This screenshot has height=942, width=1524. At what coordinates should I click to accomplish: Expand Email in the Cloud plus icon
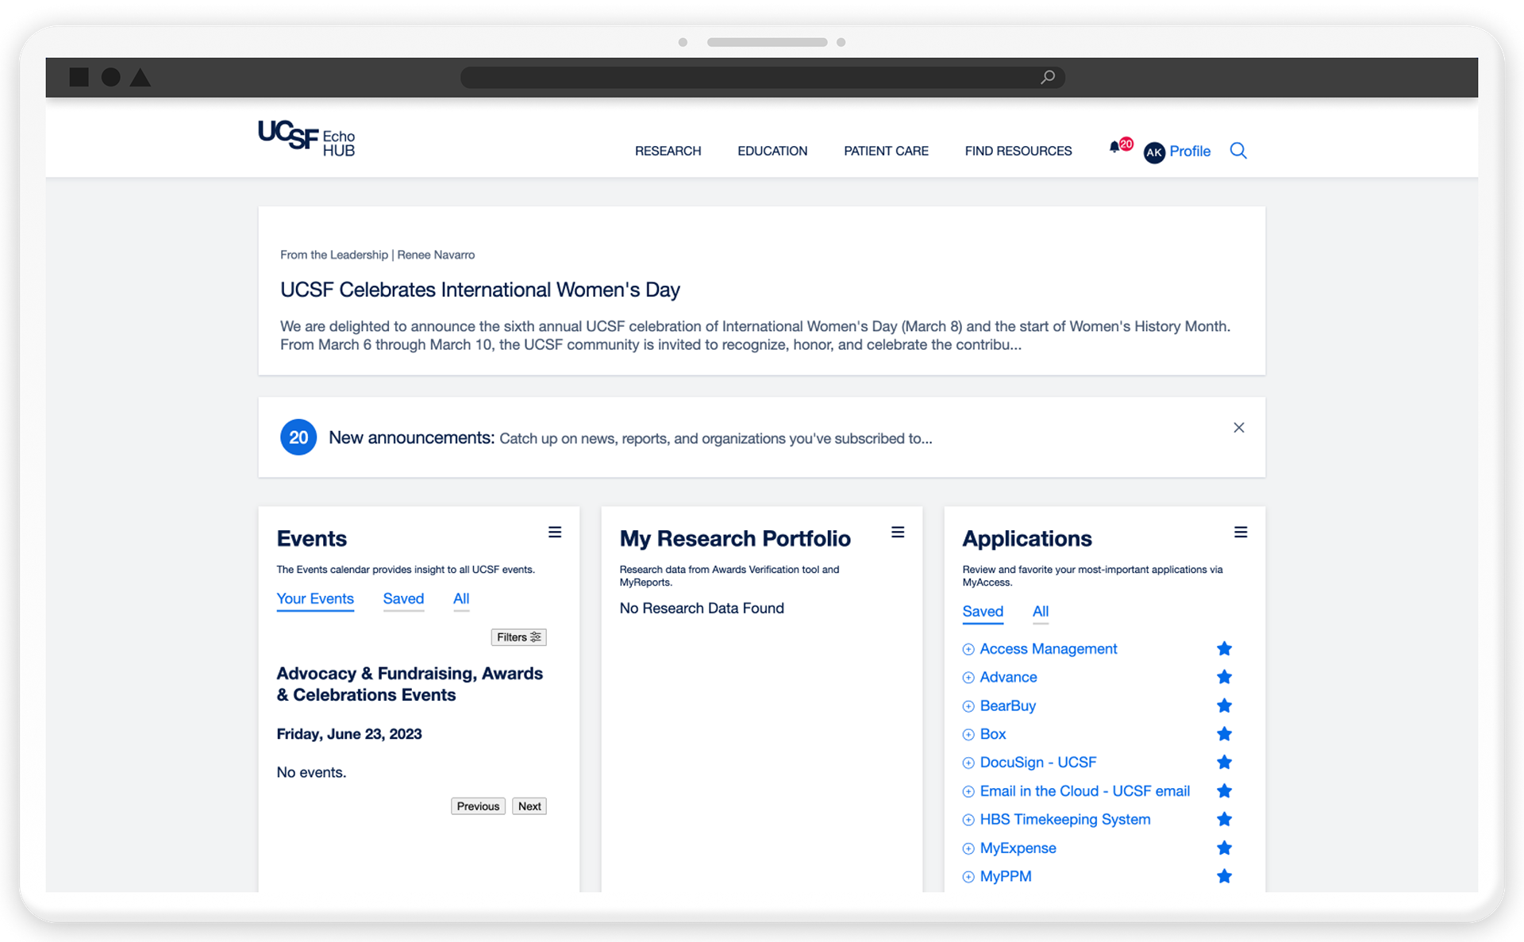[968, 792]
